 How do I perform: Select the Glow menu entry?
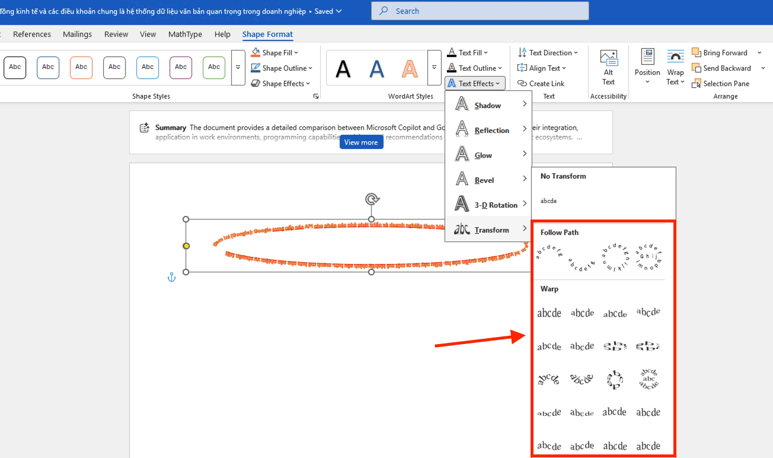click(483, 155)
